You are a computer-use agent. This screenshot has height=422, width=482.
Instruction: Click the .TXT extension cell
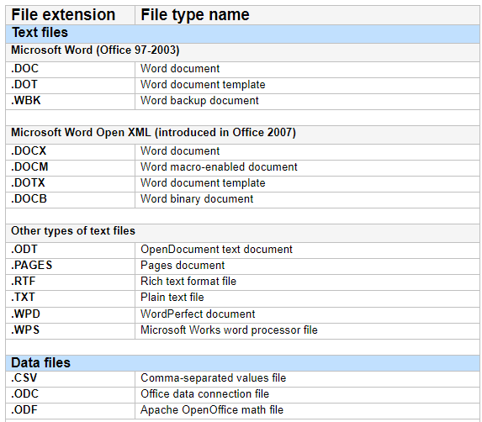tap(70, 298)
